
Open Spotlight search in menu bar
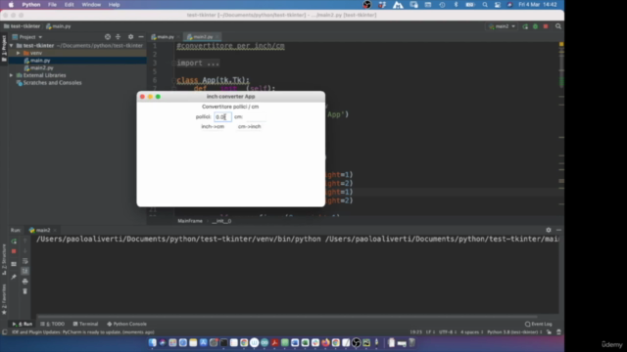[x=485, y=5]
